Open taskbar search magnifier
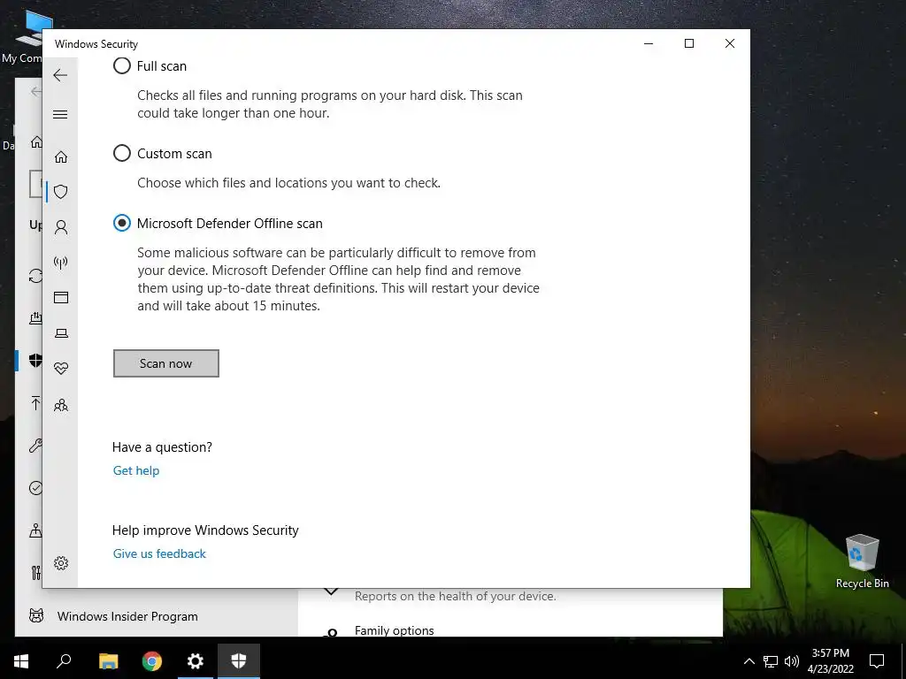This screenshot has width=906, height=679. point(64,661)
